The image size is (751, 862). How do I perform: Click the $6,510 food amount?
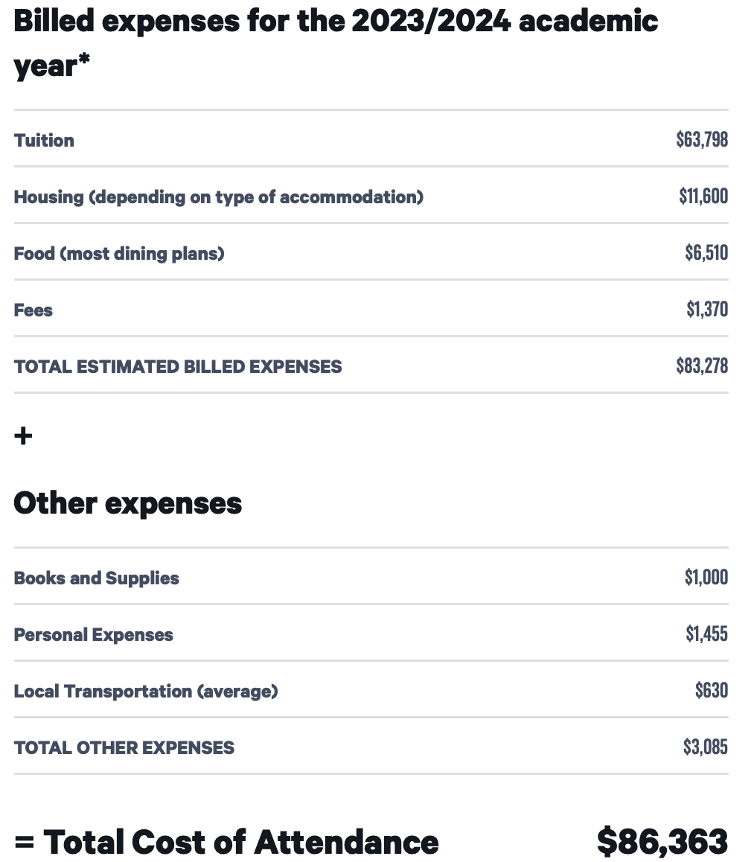pos(706,252)
